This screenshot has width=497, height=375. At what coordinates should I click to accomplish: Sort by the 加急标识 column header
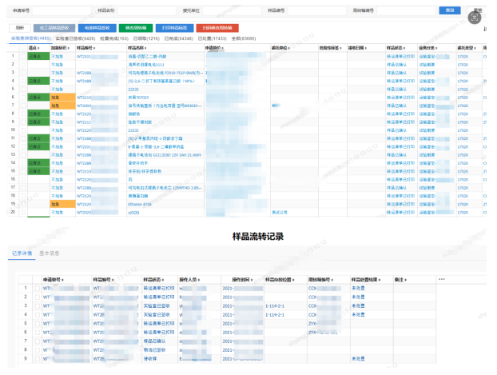point(61,48)
